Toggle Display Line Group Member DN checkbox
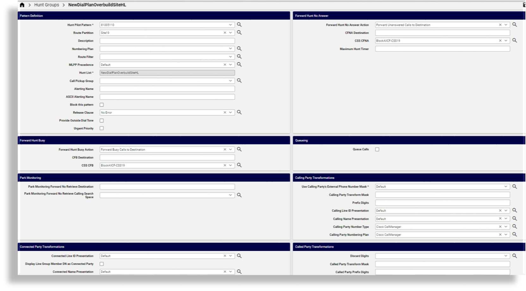526x291 pixels. pos(102,264)
